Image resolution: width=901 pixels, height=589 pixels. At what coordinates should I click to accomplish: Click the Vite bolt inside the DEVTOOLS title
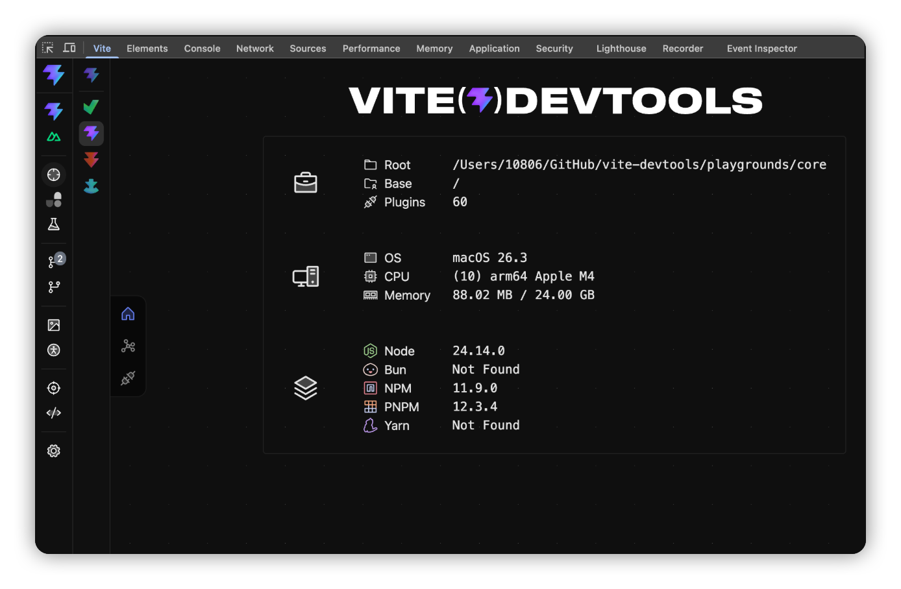click(x=480, y=100)
